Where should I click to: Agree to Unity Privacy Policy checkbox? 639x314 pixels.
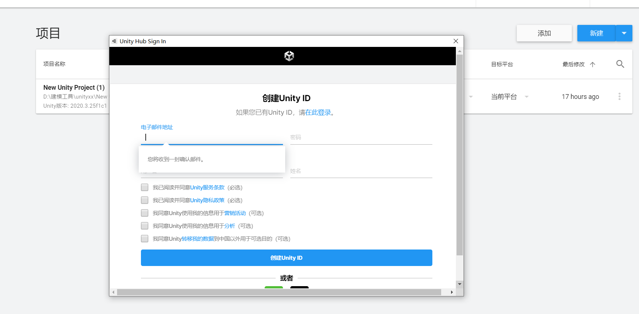145,200
